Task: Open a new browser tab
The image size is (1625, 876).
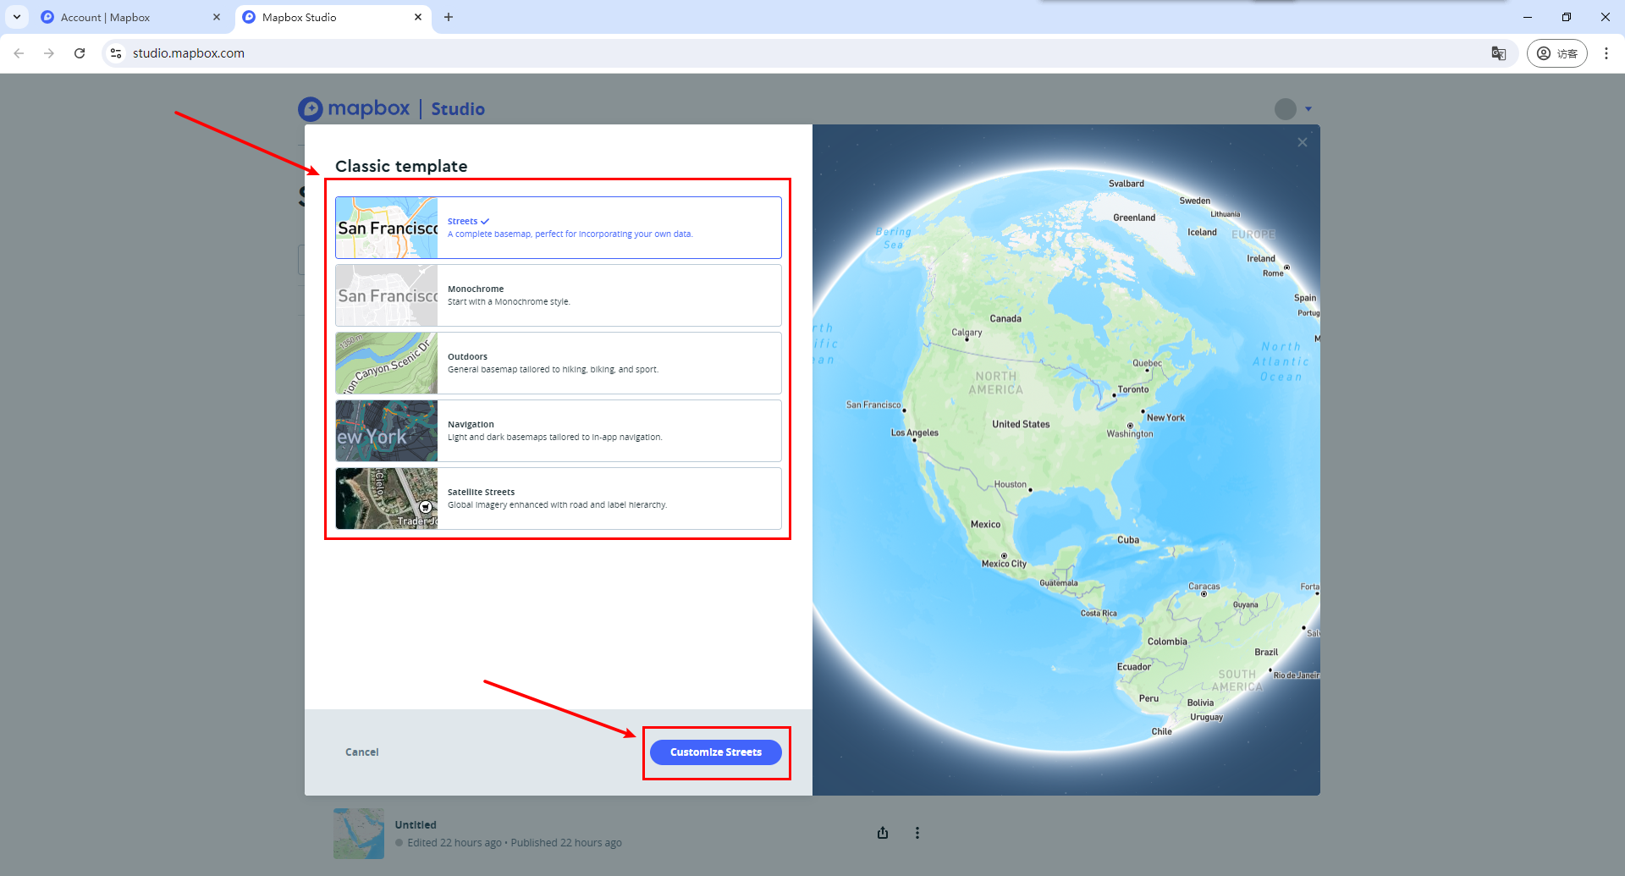Action: (x=449, y=17)
